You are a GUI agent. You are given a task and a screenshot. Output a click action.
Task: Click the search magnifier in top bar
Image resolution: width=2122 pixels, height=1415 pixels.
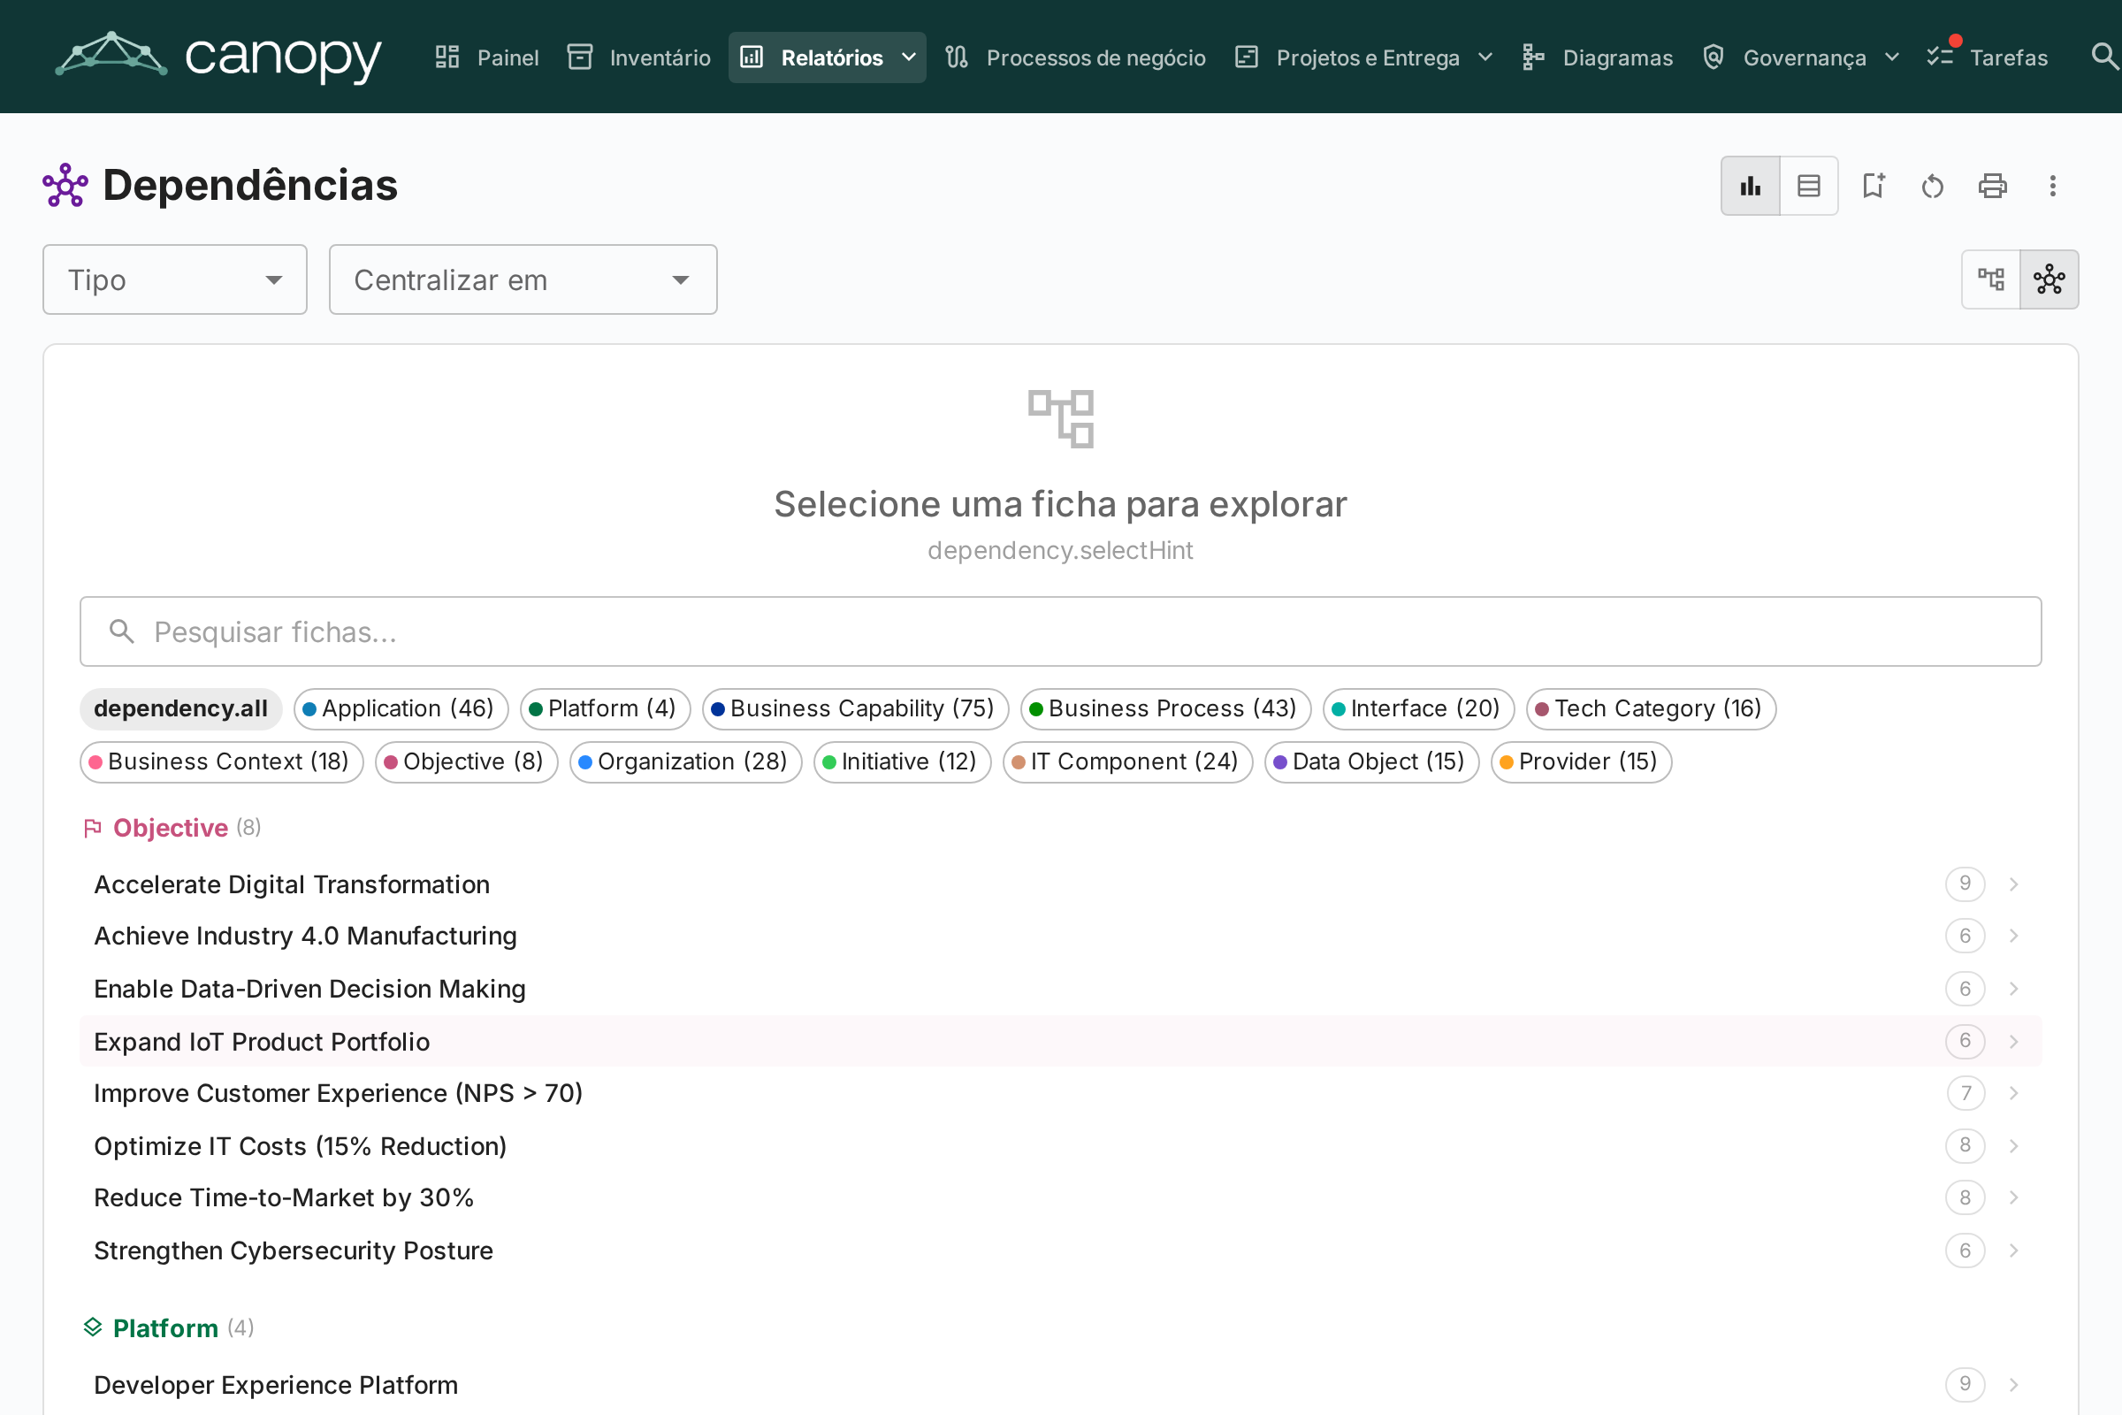2104,57
